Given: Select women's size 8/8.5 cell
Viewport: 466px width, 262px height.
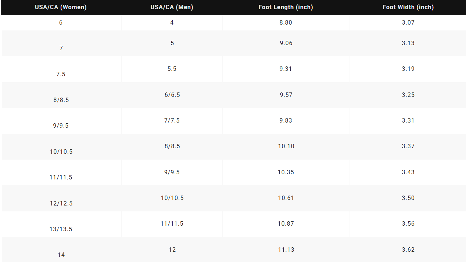Looking at the screenshot, I should coord(61,95).
